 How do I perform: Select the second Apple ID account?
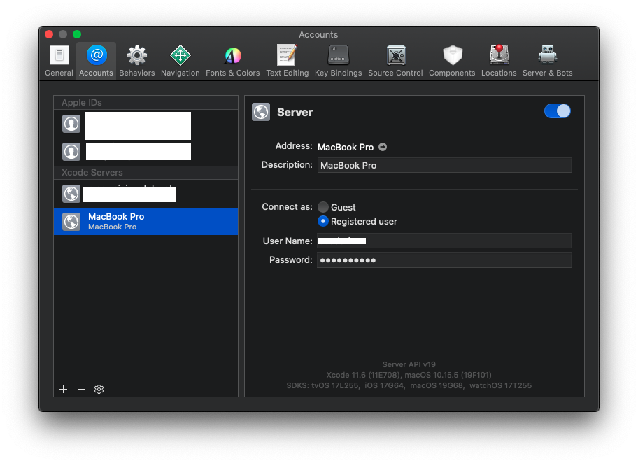146,152
